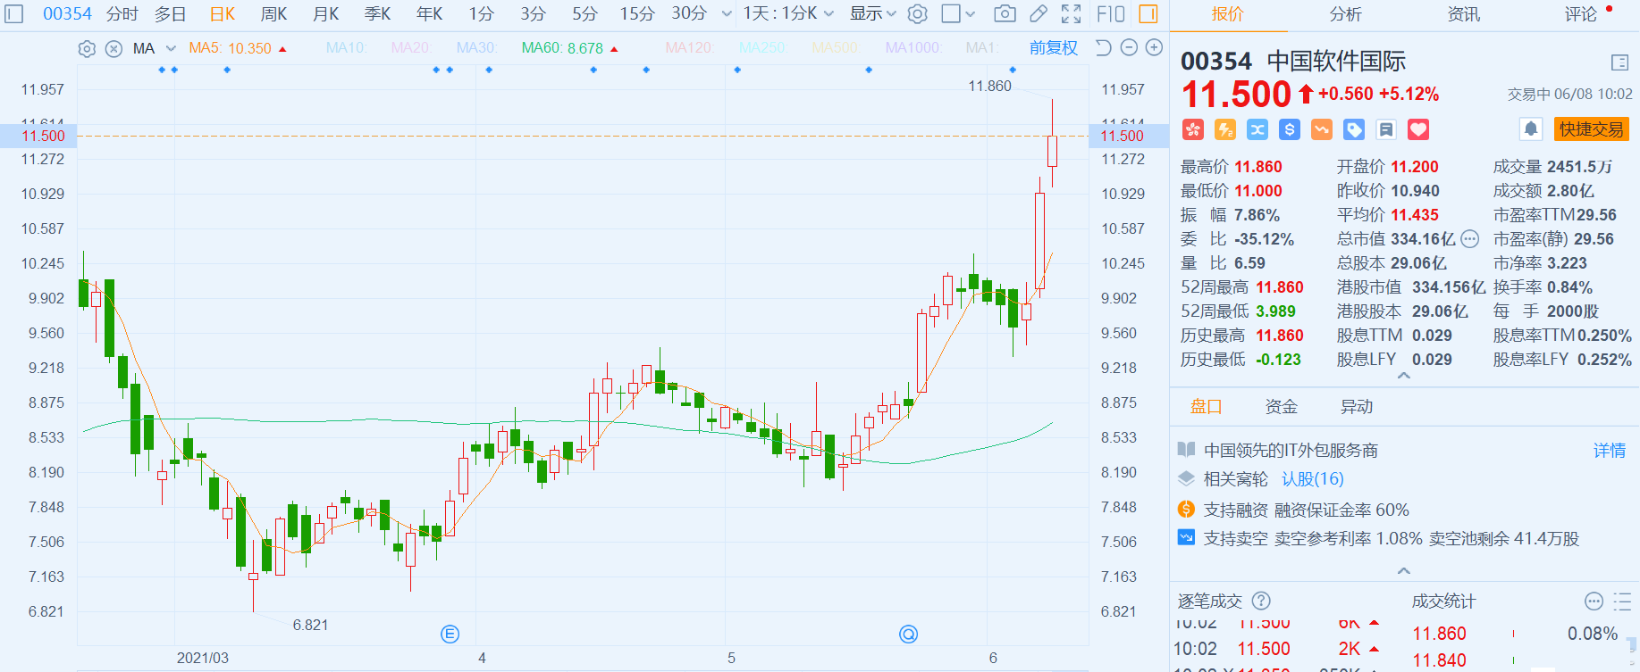
Task: Add stock to favorites with heart icon
Action: click(x=1418, y=129)
